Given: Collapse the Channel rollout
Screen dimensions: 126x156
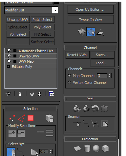Looking at the screenshot, I should point(66,48).
